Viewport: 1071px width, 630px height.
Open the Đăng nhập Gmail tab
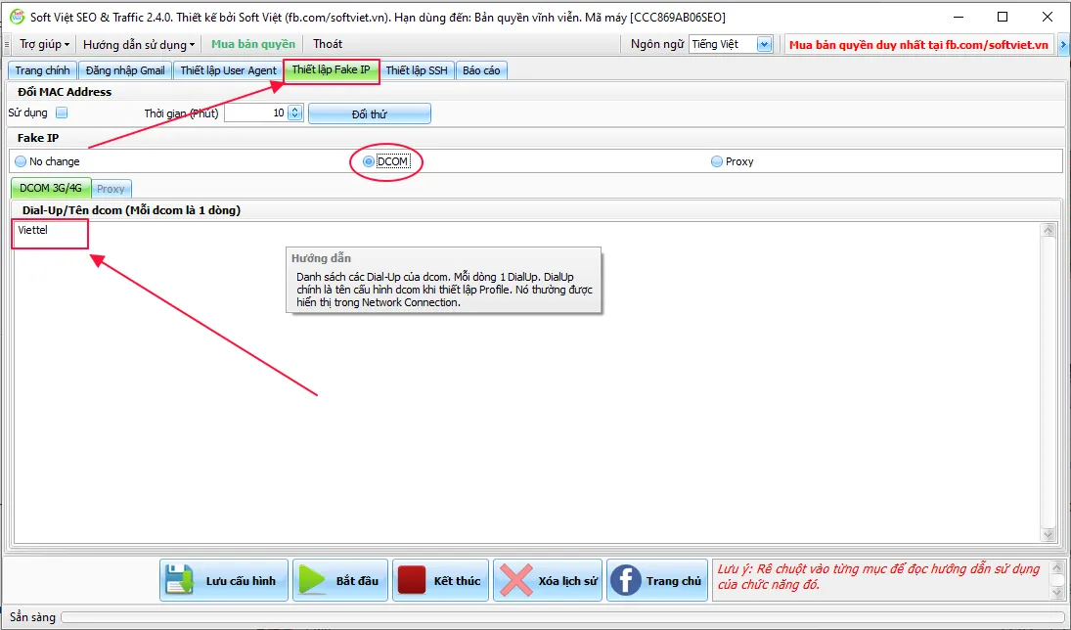(x=125, y=70)
